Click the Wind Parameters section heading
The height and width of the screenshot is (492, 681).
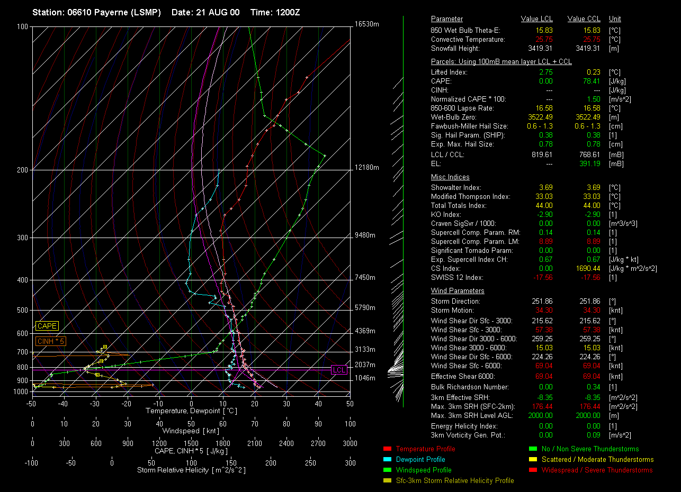coord(458,291)
